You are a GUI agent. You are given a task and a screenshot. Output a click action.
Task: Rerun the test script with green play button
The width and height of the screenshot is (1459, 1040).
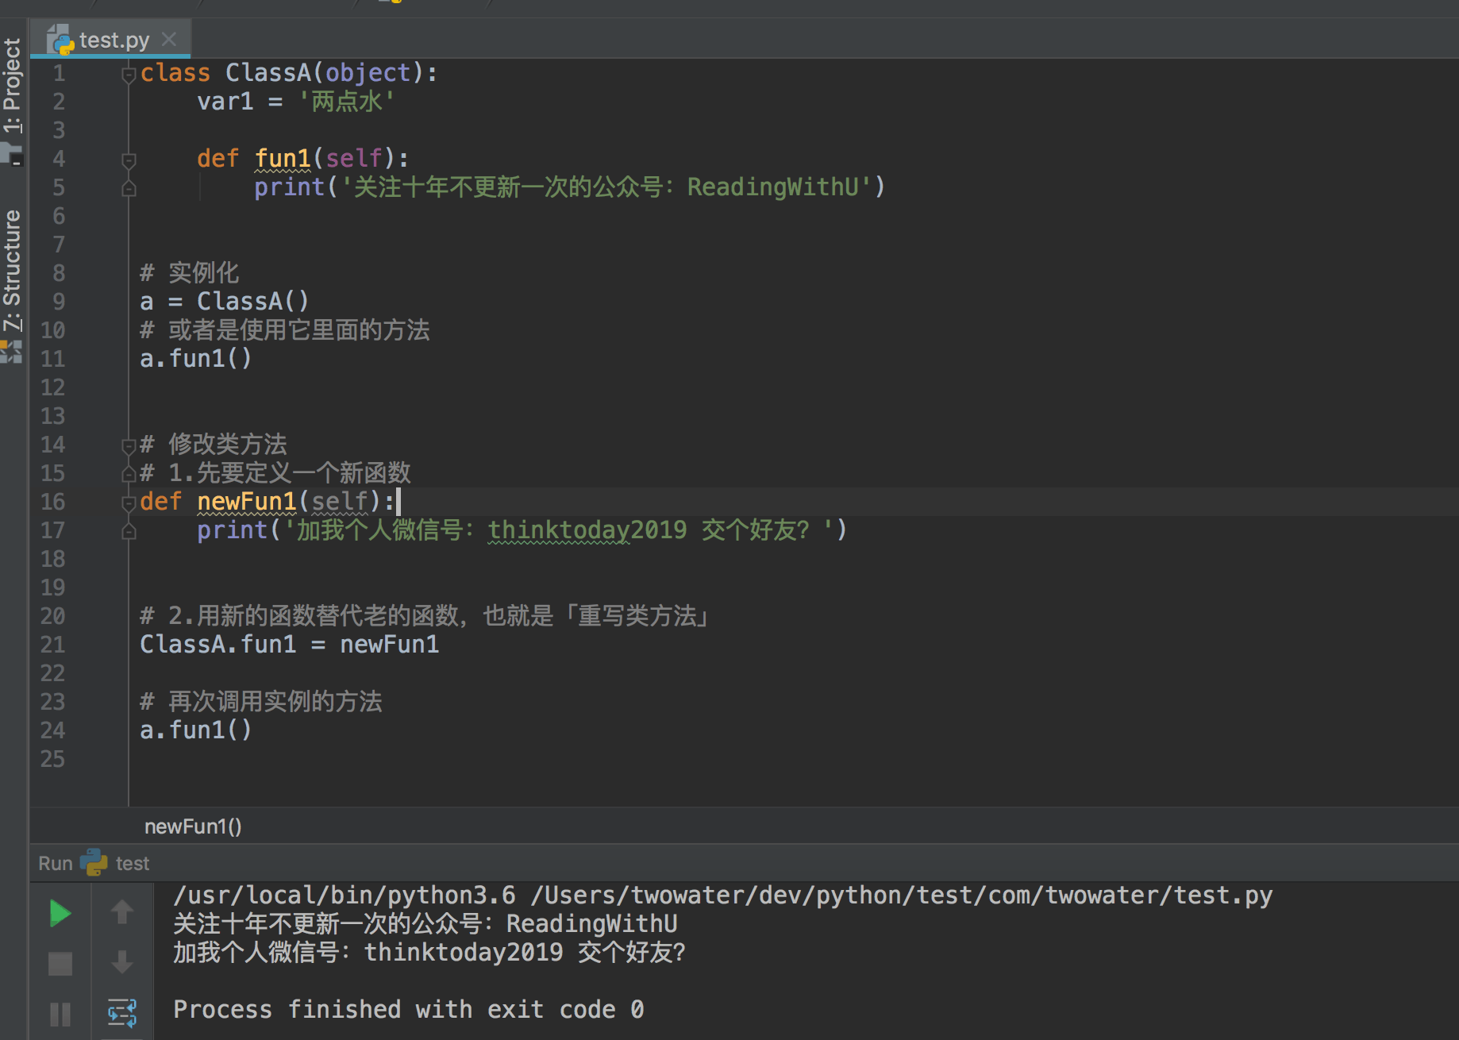60,913
